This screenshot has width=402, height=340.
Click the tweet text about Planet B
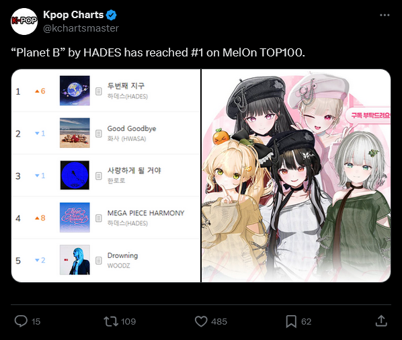point(158,52)
